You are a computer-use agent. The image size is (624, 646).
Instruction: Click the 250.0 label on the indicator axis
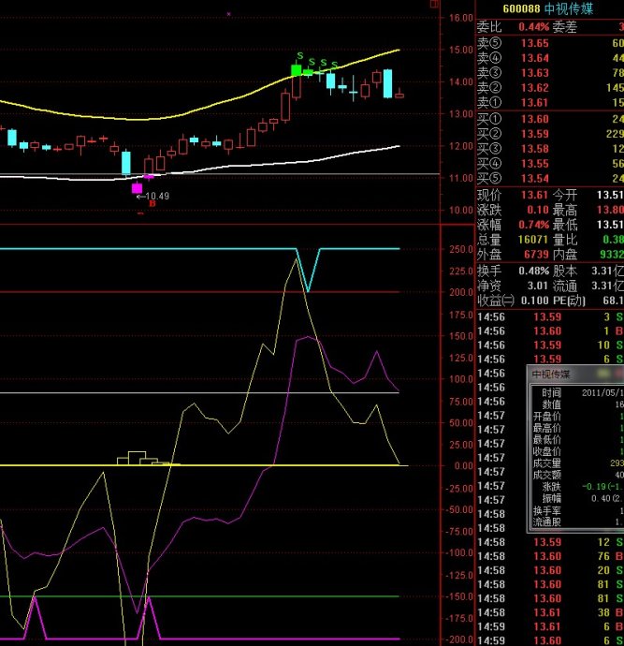461,249
